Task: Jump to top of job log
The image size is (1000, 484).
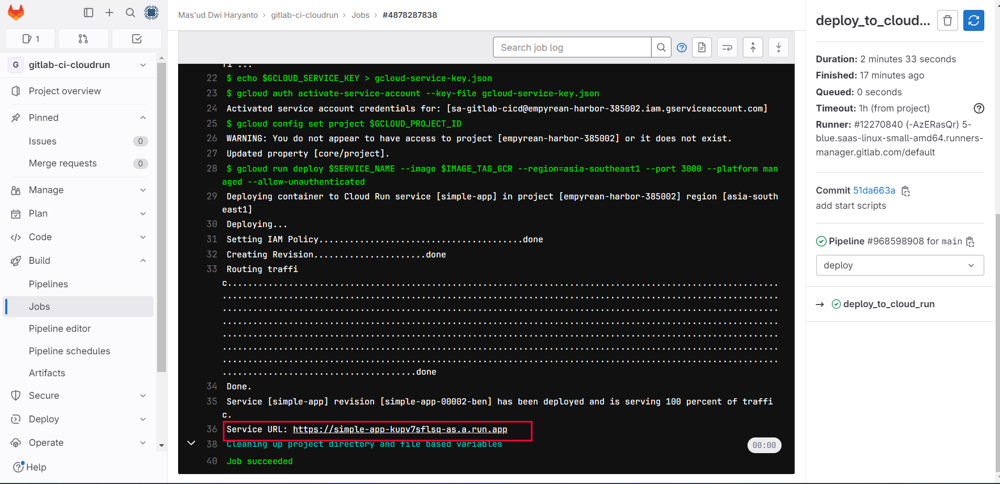Action: [753, 48]
